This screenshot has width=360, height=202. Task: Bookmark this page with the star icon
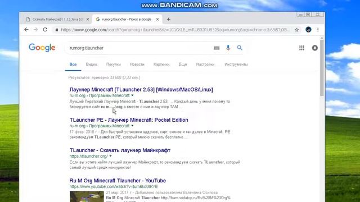[297, 30]
